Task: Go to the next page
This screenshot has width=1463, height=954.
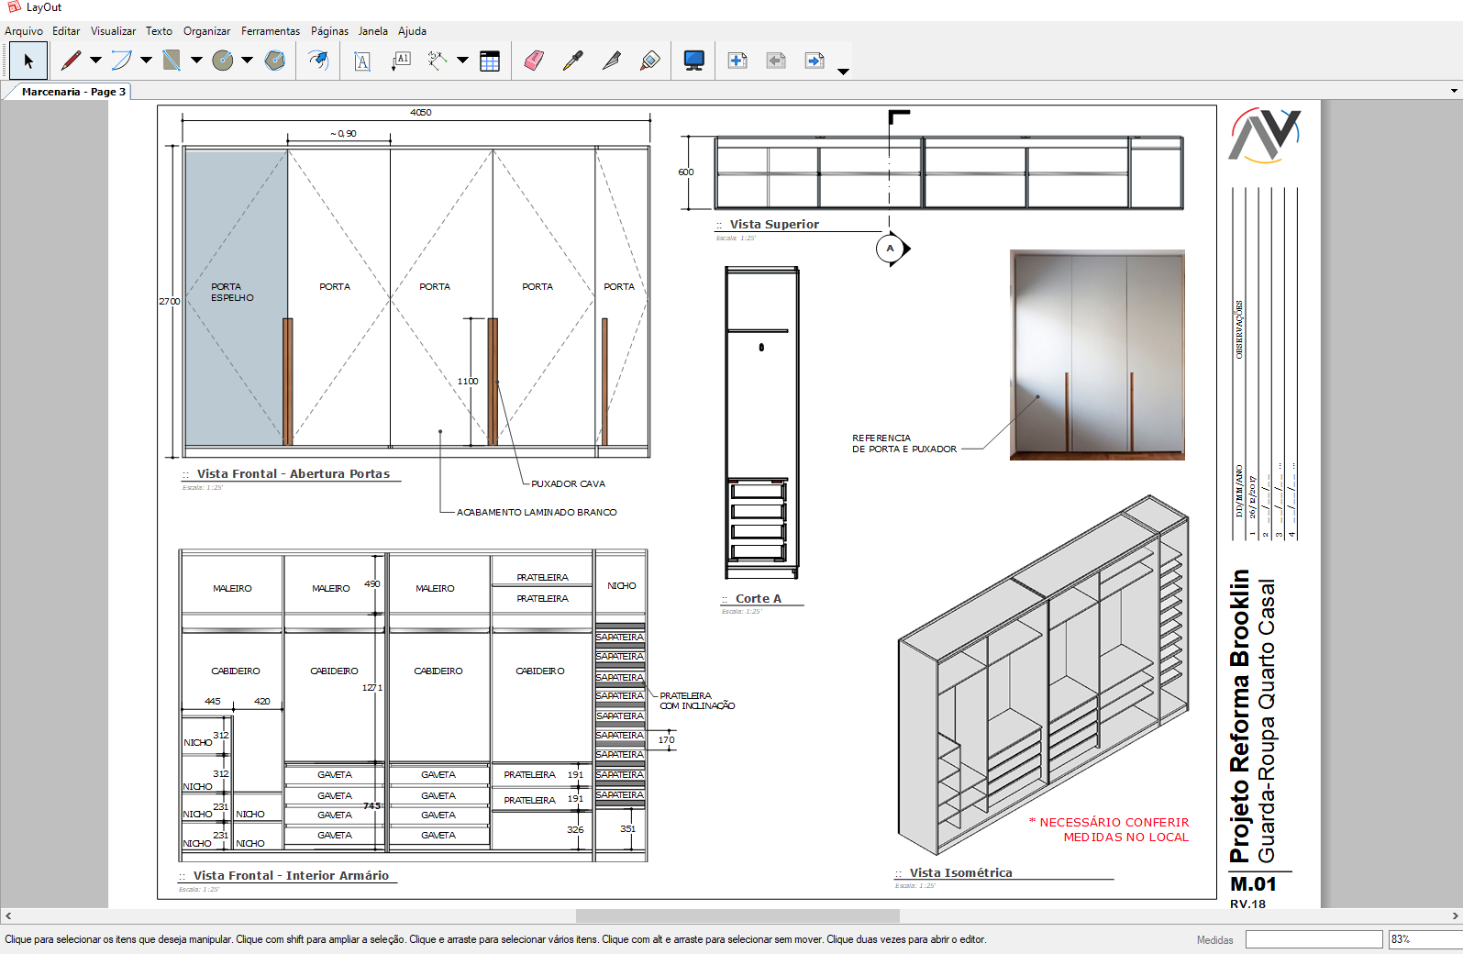Action: click(x=815, y=61)
